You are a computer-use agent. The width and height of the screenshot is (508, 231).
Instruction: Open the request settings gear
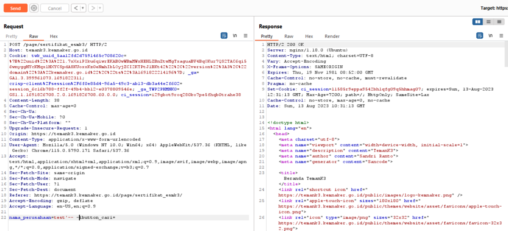coord(34,8)
